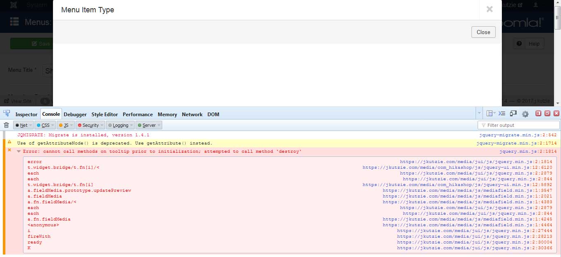Open the JS filter dropdown arrow
The height and width of the screenshot is (257, 561).
tap(71, 125)
